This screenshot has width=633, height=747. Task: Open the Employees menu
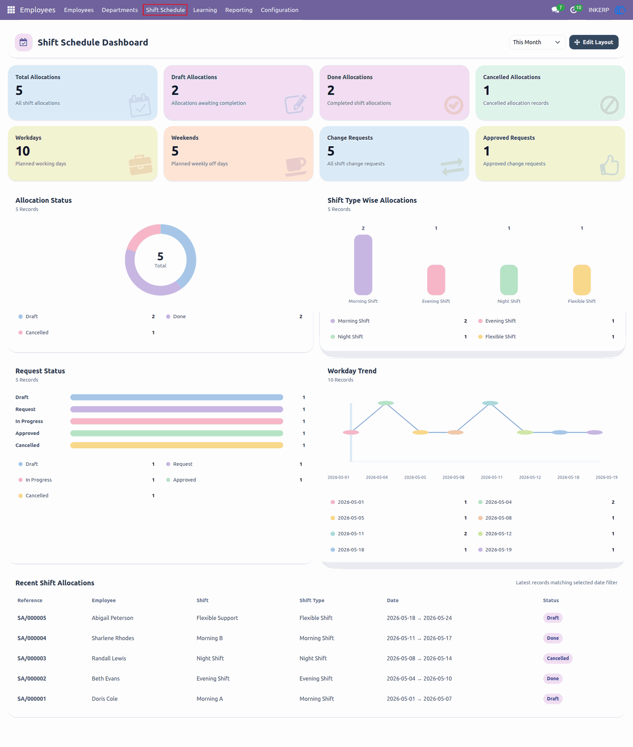coord(79,10)
